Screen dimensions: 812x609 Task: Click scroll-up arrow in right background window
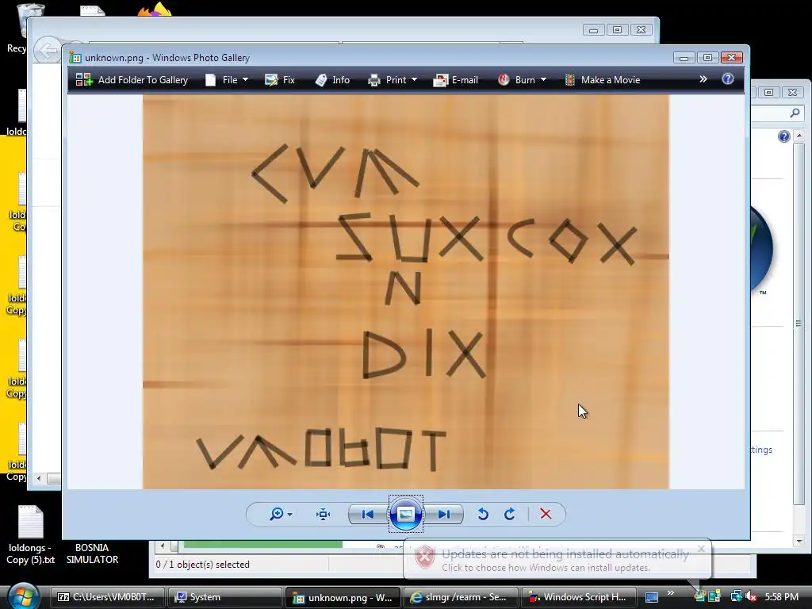799,136
